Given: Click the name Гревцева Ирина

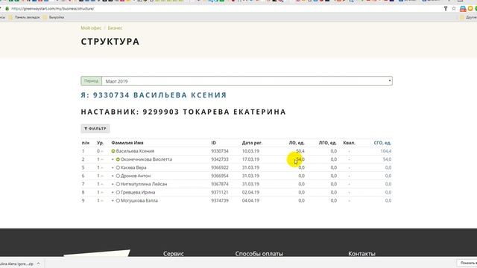Looking at the screenshot, I should [138, 192].
